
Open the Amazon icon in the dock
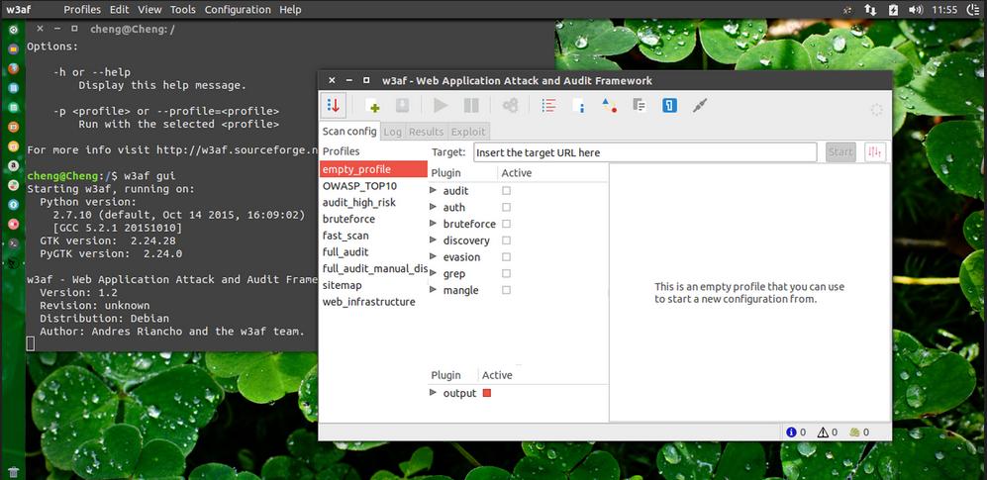pos(13,166)
